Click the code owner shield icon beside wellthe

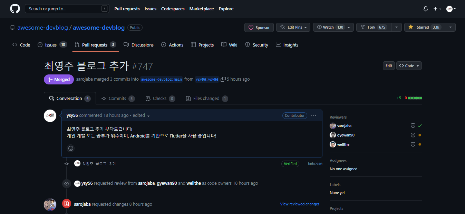click(x=413, y=144)
